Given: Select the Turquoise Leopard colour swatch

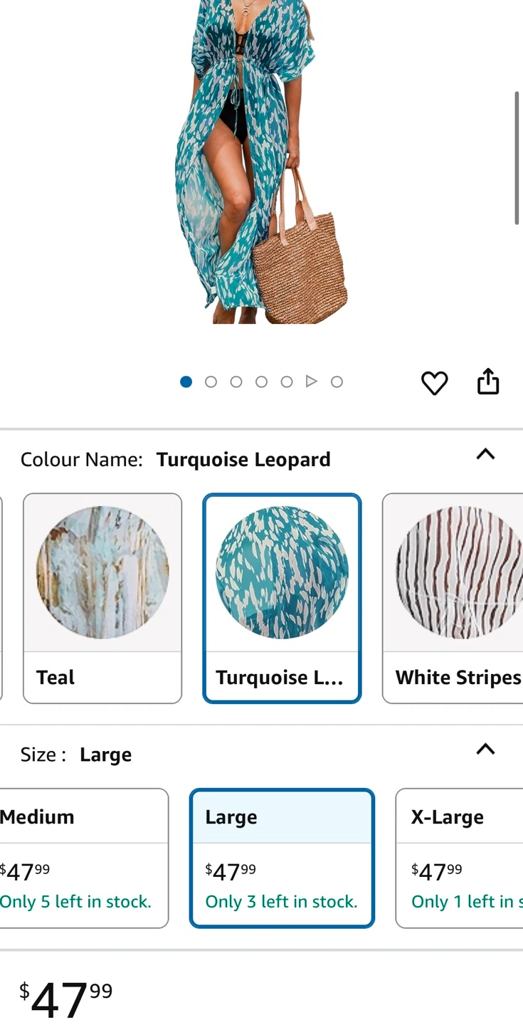Looking at the screenshot, I should pos(282,598).
